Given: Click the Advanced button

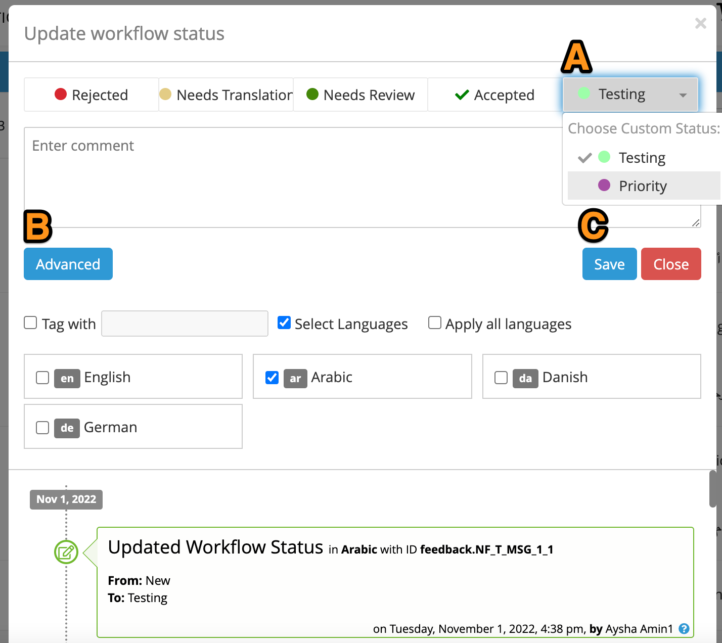Looking at the screenshot, I should [x=68, y=264].
